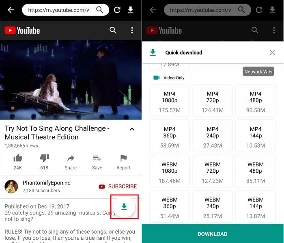Downloads icon in right dimmed toolbar
The image size is (284, 243).
pyautogui.click(x=272, y=10)
